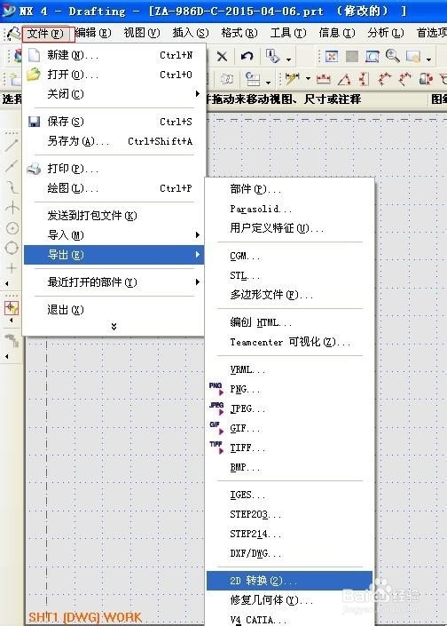Click the zoom area window icon
This screenshot has width=447, height=626.
click(x=372, y=57)
